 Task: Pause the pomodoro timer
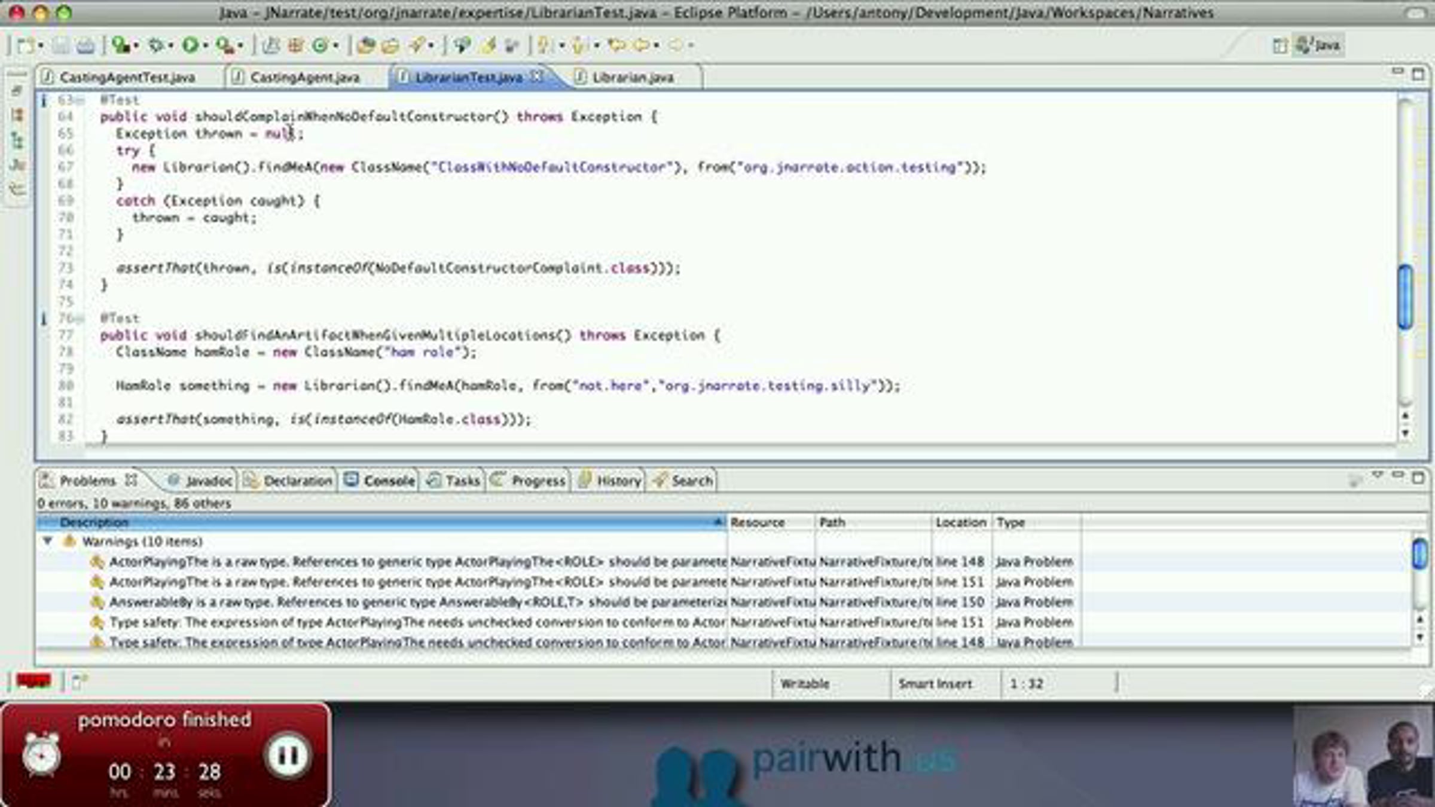288,756
